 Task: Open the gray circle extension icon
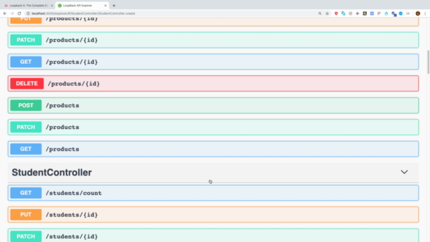(351, 13)
